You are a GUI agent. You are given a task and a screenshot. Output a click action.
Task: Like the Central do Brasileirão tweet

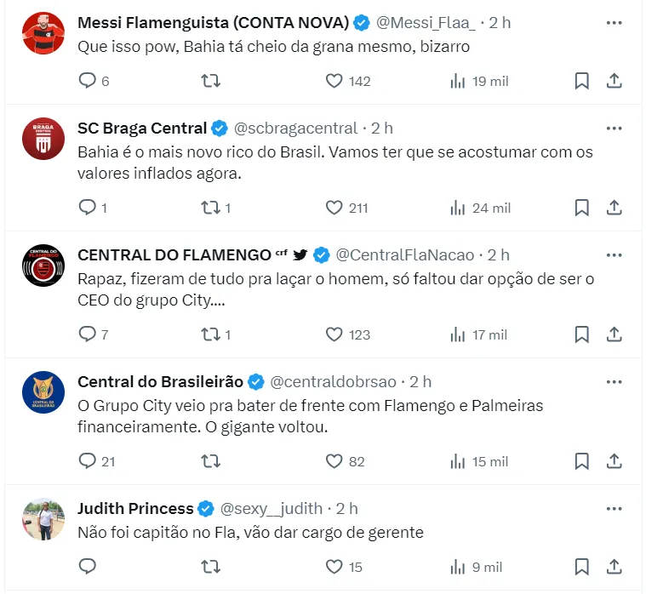pyautogui.click(x=334, y=461)
